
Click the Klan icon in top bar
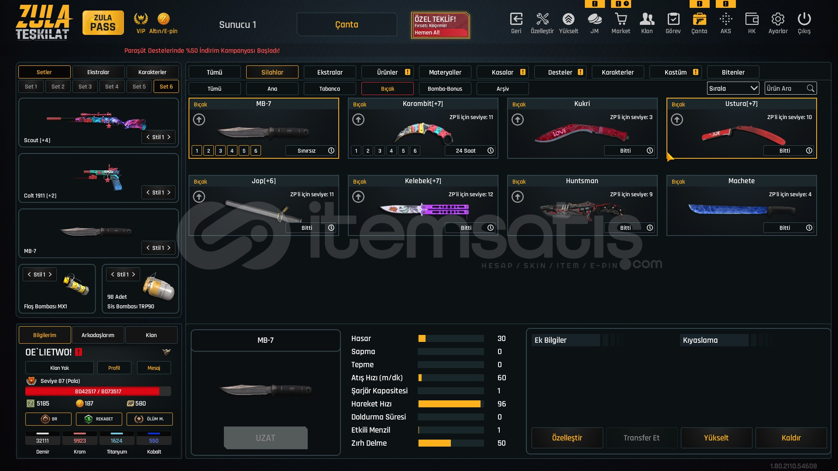click(x=647, y=20)
